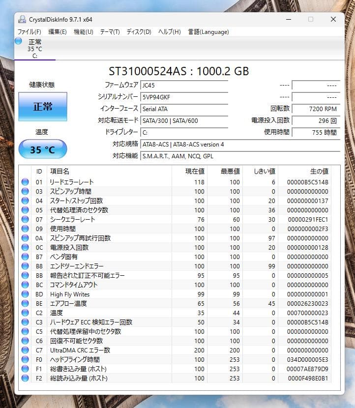Click the status orb for ID 0C 電源投入回数
The image size is (355, 408).
[x=25, y=247]
